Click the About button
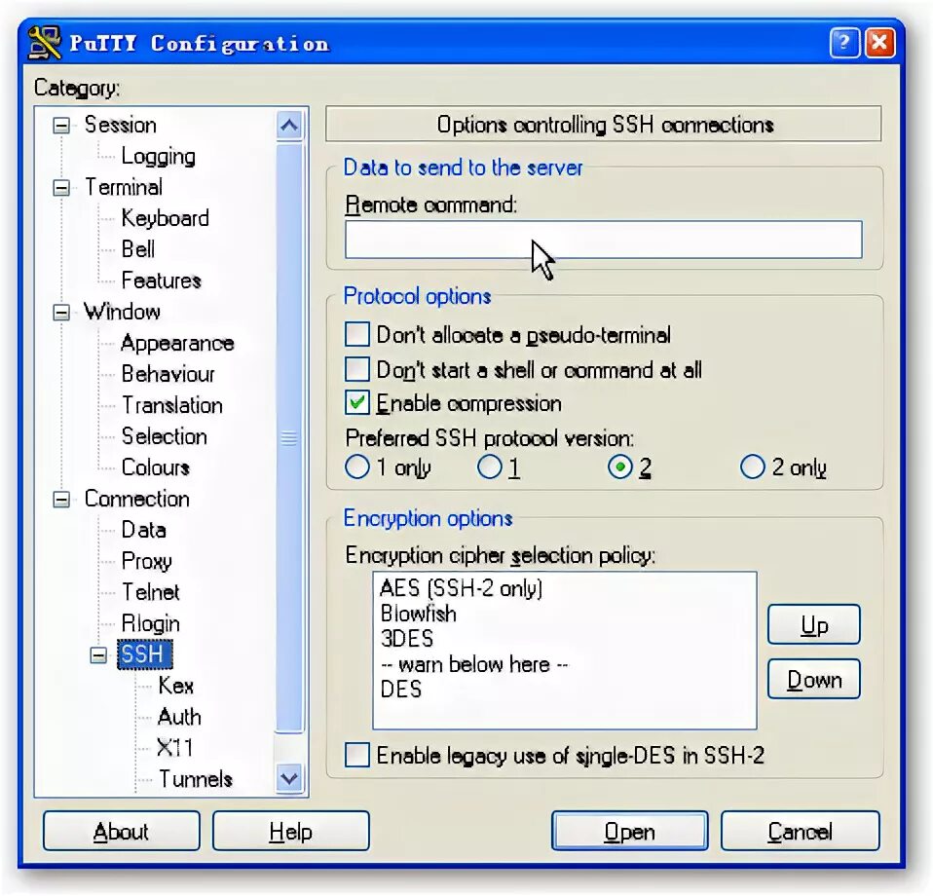The image size is (933, 896). [122, 831]
